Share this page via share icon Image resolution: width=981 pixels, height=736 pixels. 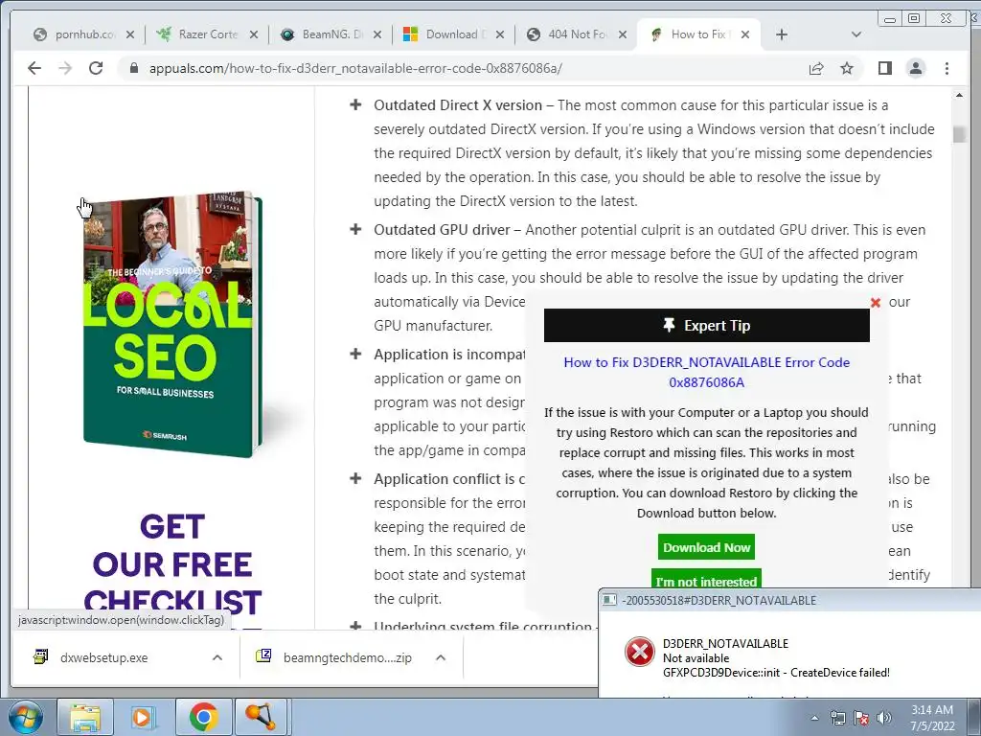click(x=816, y=68)
